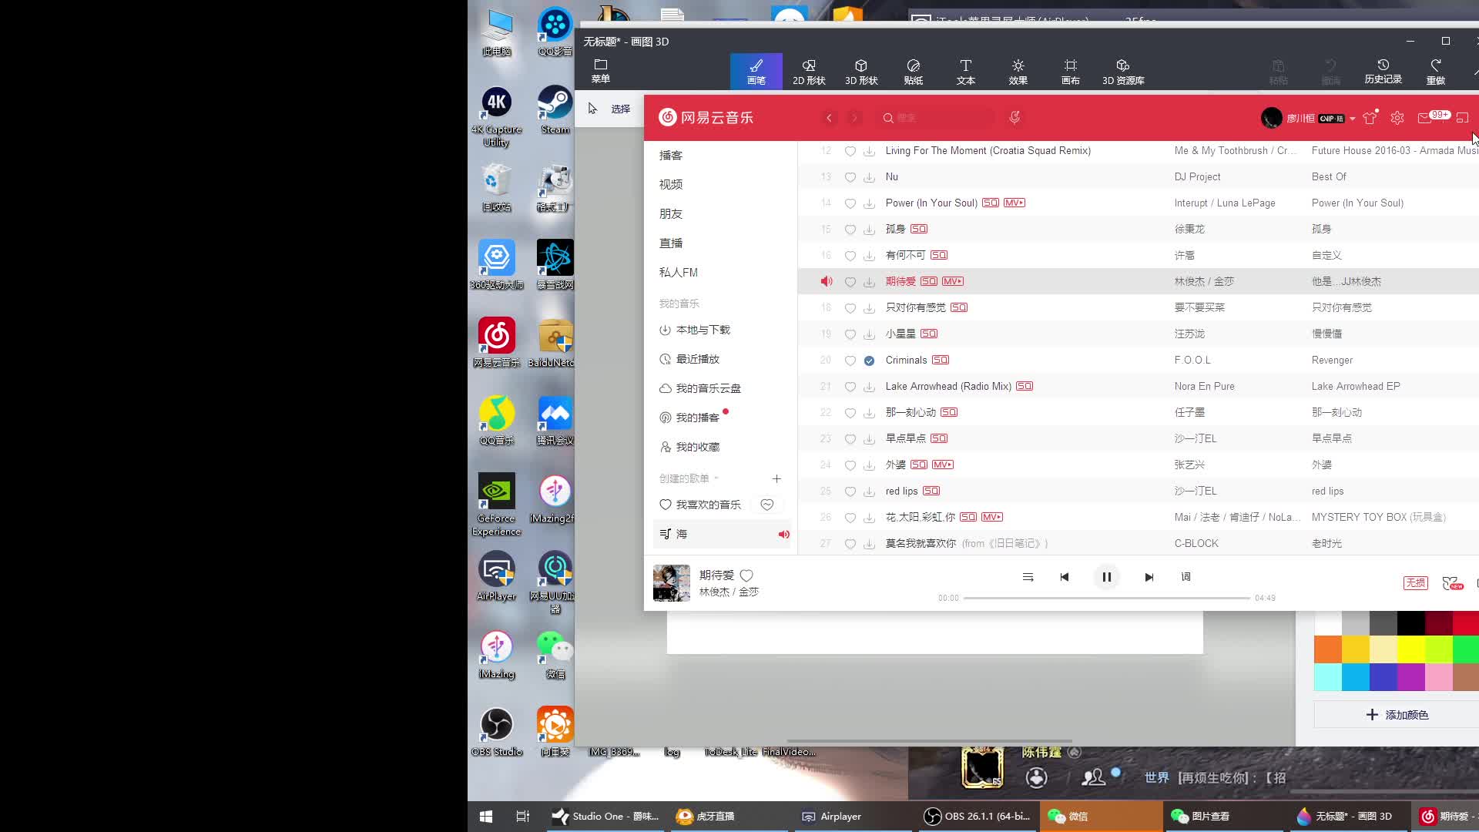The height and width of the screenshot is (832, 1479).
Task: Click the Select tool in Paint 3D
Action: click(609, 109)
